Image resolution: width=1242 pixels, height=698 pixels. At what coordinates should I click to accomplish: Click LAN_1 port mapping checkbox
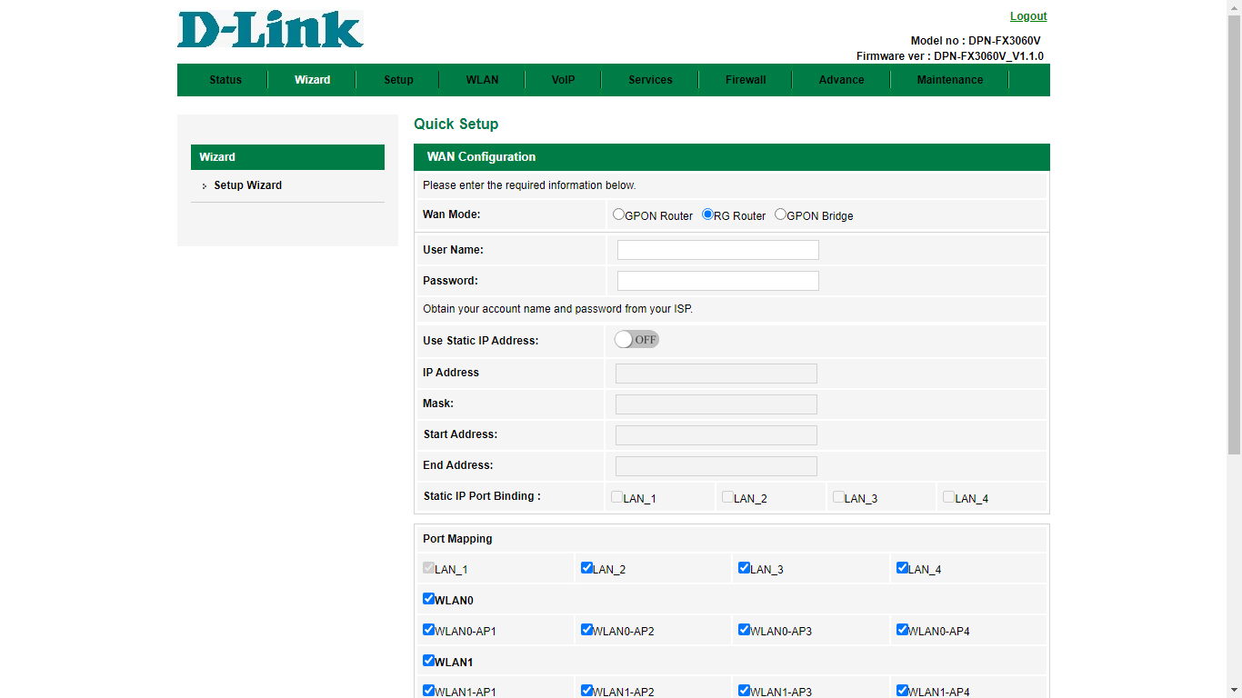428,568
